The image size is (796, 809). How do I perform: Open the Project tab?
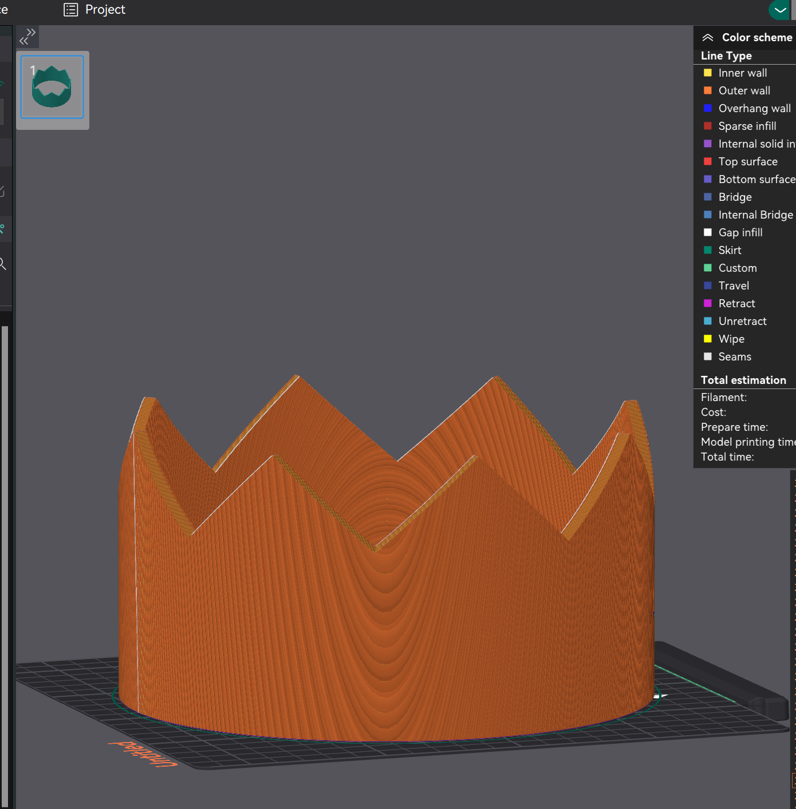point(94,10)
